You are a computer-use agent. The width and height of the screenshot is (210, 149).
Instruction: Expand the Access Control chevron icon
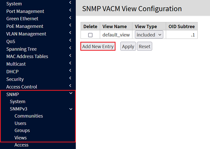click(x=70, y=86)
